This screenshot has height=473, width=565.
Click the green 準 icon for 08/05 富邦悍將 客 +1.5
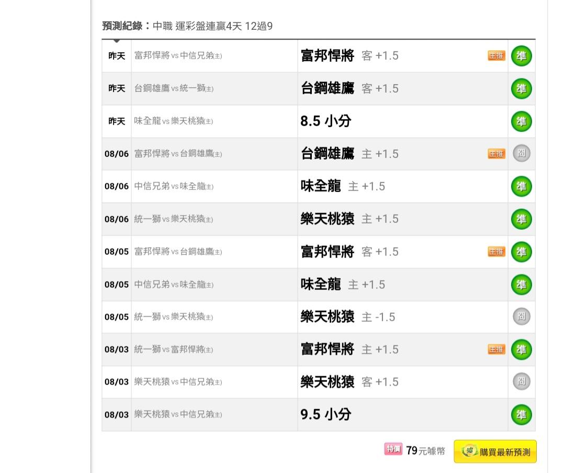click(x=522, y=252)
